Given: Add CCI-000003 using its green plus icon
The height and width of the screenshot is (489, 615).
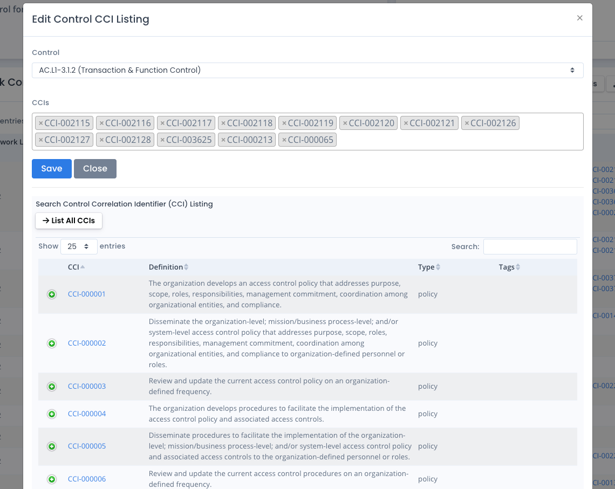Looking at the screenshot, I should (52, 387).
